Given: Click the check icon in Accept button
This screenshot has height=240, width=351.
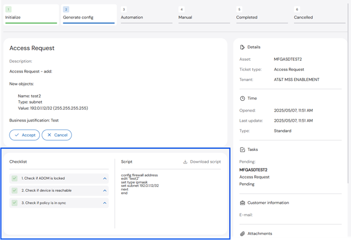Looking at the screenshot, I should coord(17,135).
